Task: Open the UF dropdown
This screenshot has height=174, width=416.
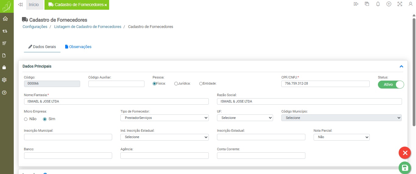Action: [245, 118]
